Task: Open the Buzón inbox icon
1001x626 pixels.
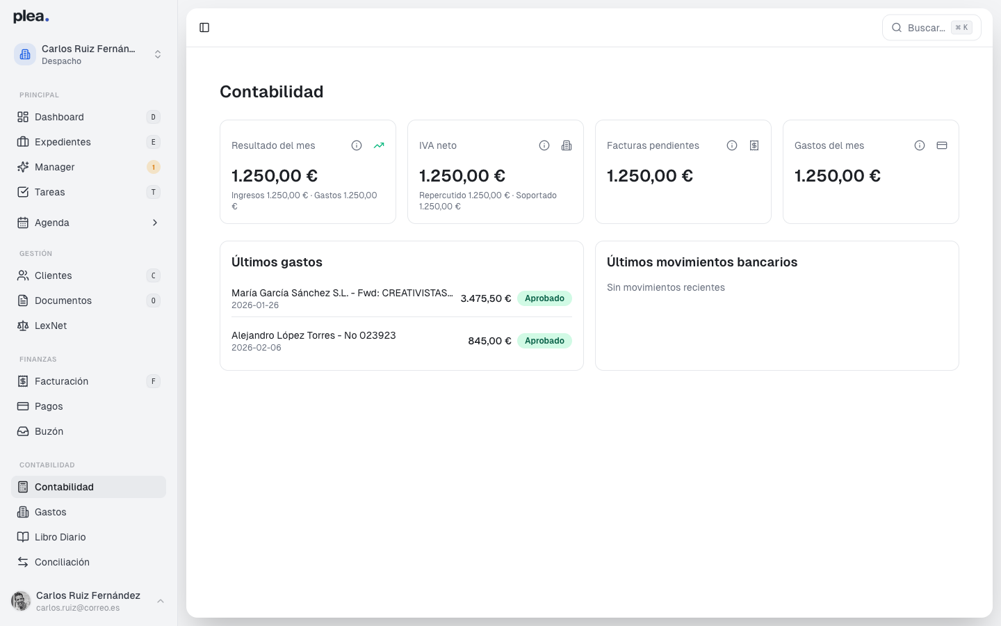Action: click(x=22, y=431)
